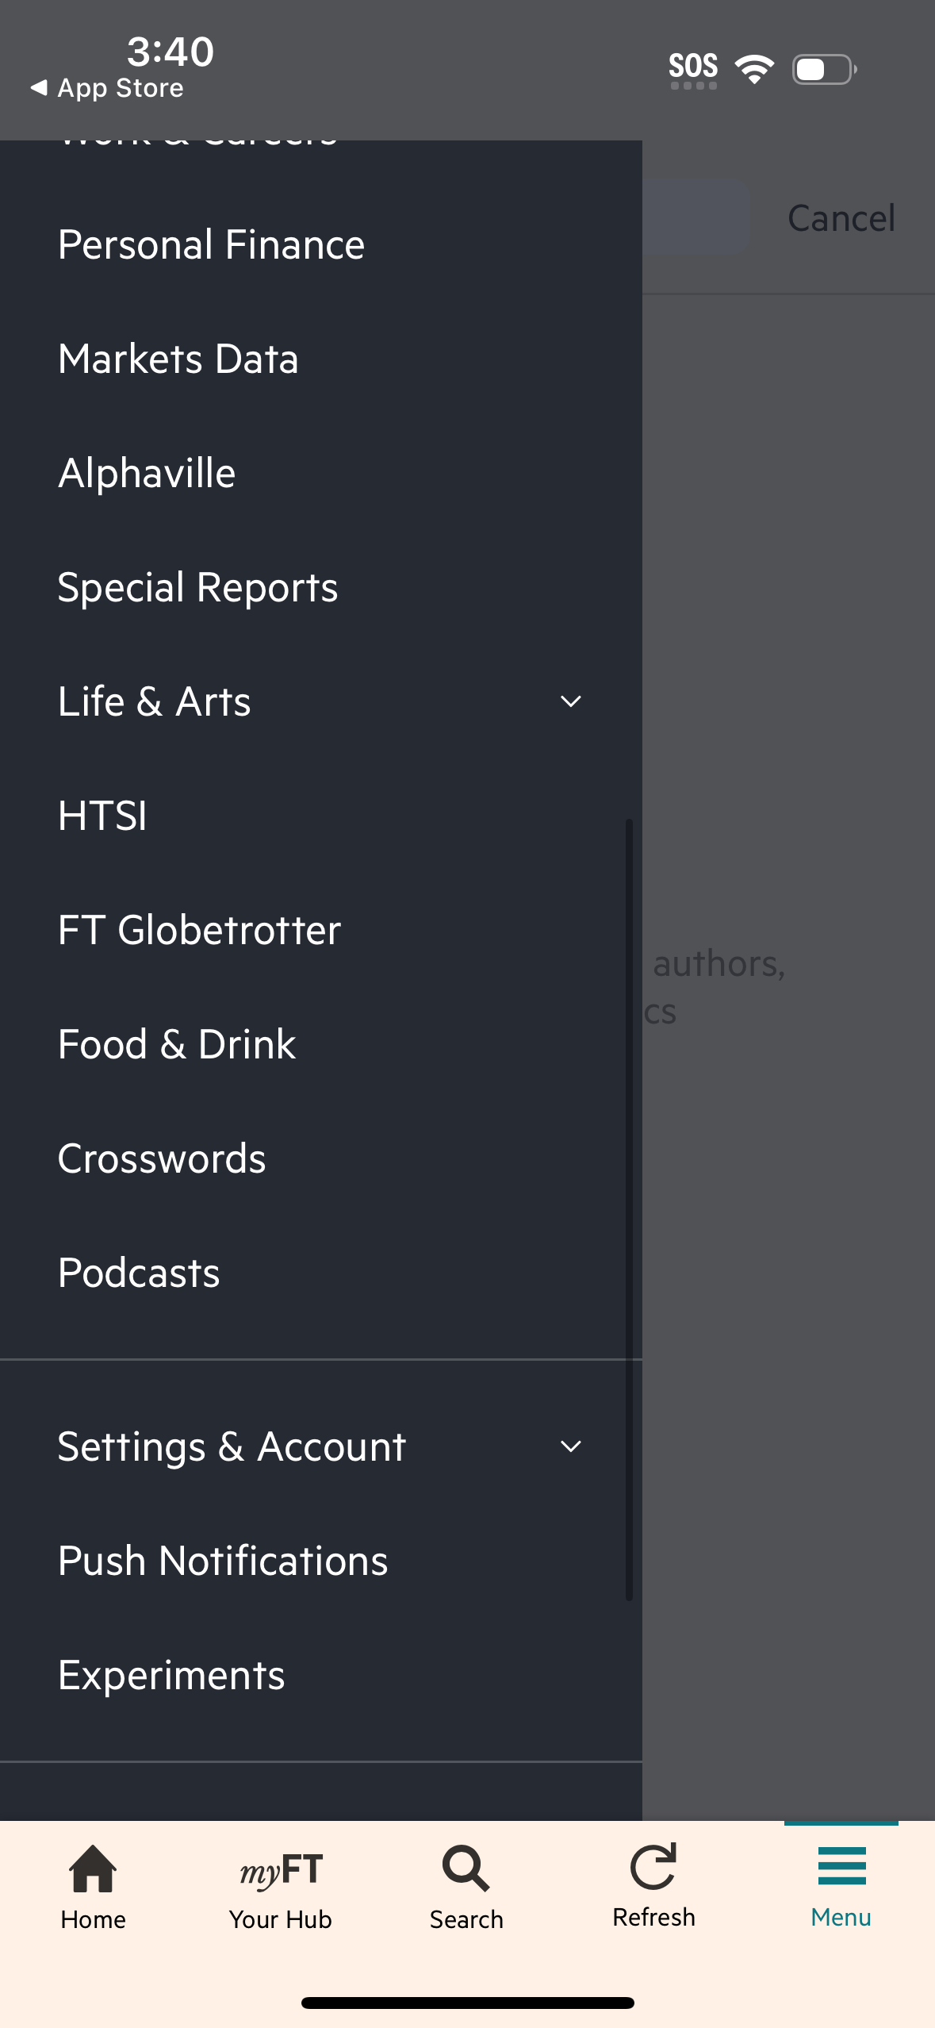Image resolution: width=935 pixels, height=2028 pixels.
Task: Open the Experiments menu entry
Action: 171,1675
